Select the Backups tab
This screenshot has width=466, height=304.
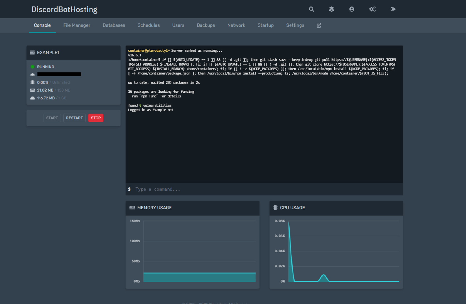coord(206,25)
